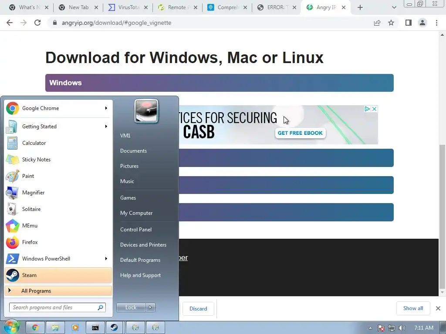
Task: Open Firefox from Start menu
Action: (58, 242)
